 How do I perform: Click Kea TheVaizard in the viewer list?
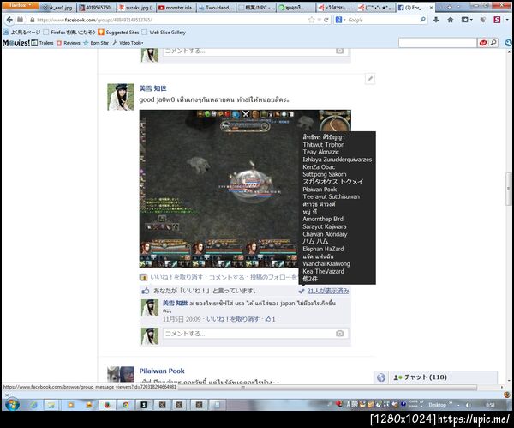point(323,271)
